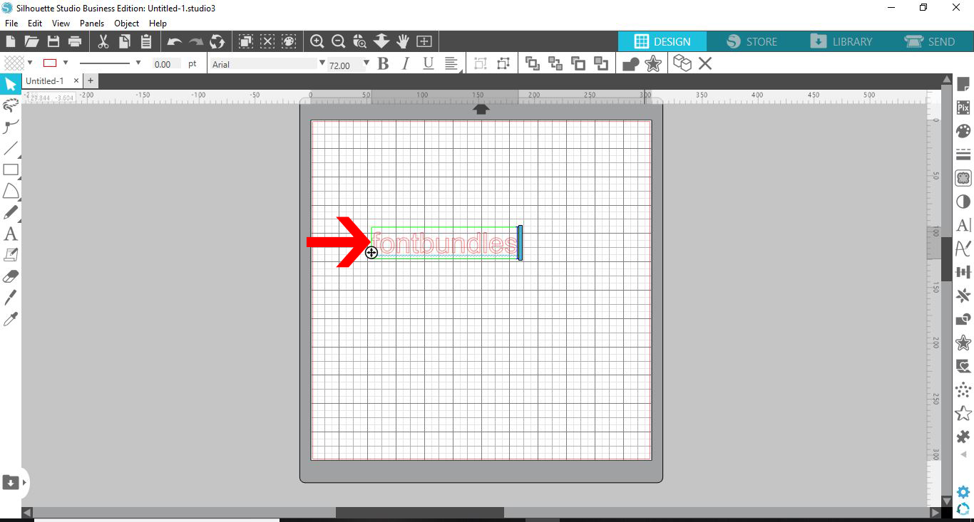Open the text alignment options
Viewport: 974px width, 522px height.
pos(451,64)
